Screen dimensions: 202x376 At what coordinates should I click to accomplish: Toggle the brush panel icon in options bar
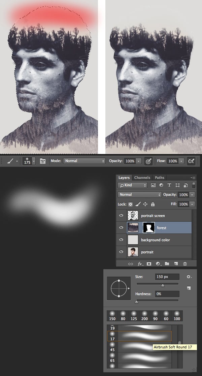pos(43,161)
